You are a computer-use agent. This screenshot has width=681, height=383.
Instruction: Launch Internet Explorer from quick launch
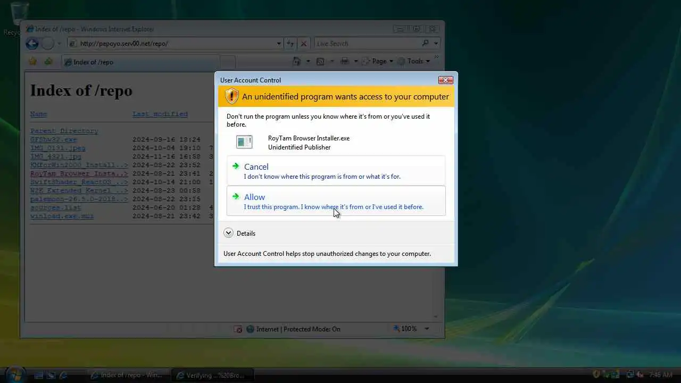pyautogui.click(x=64, y=375)
